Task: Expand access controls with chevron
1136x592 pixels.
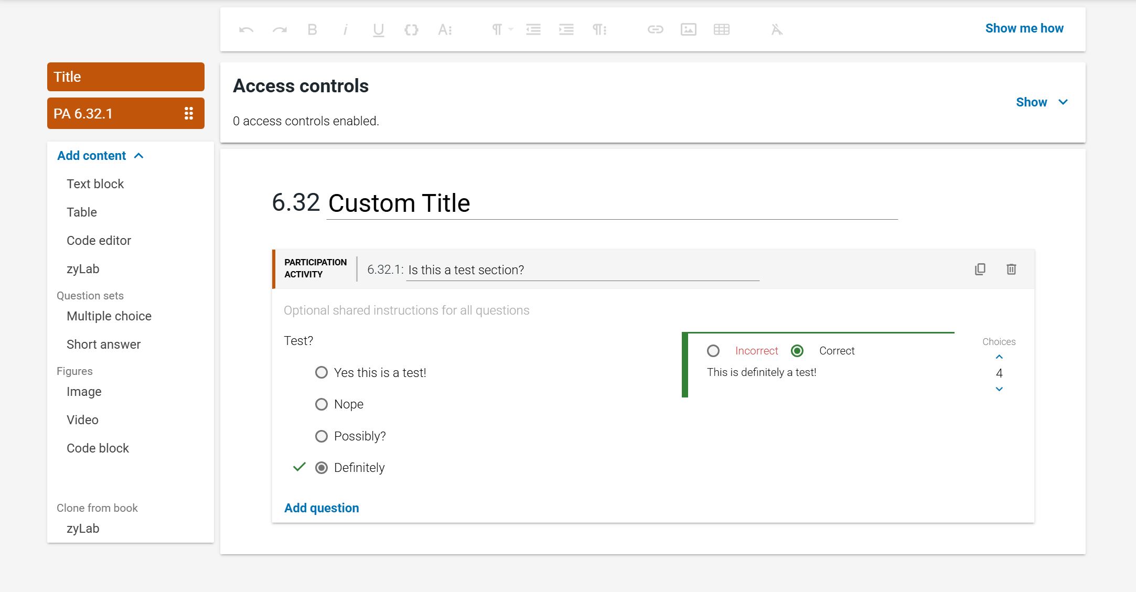Action: tap(1063, 102)
